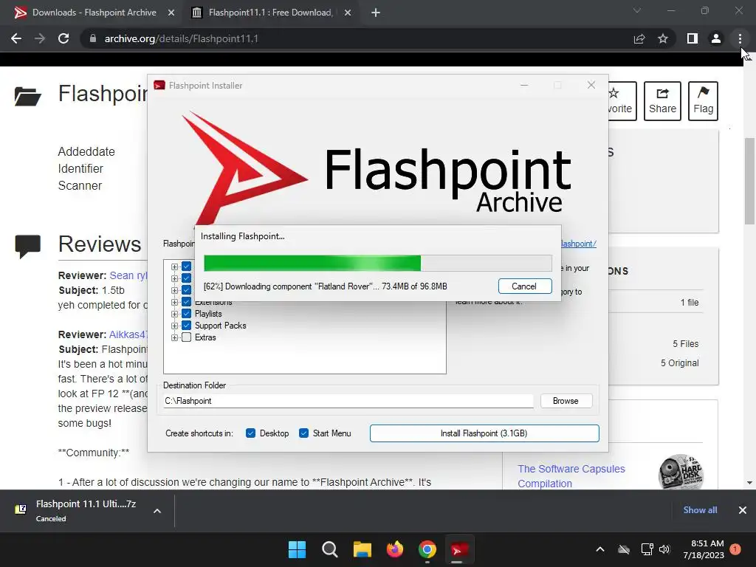Click the Destination Folder path field
Image resolution: width=756 pixels, height=567 pixels.
pos(348,401)
